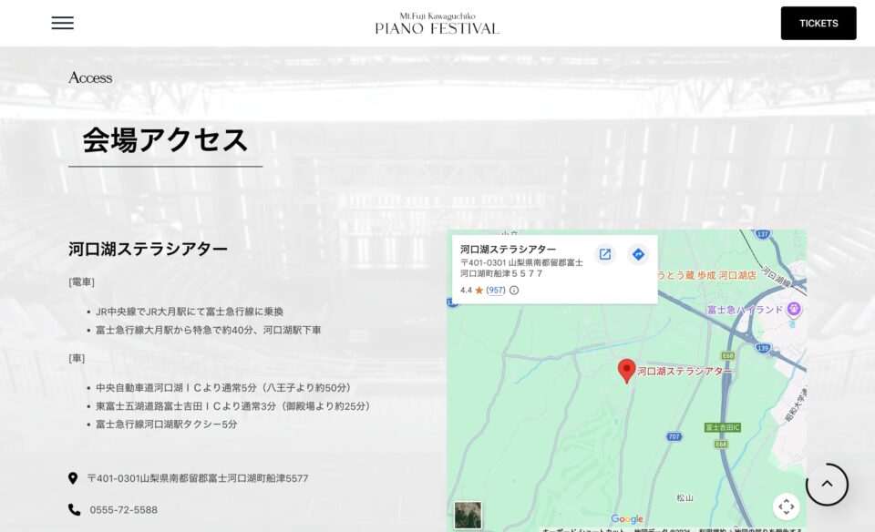Viewport: 875px width, 532px height.
Task: Click route 139 shield on map
Action: [x=763, y=348]
